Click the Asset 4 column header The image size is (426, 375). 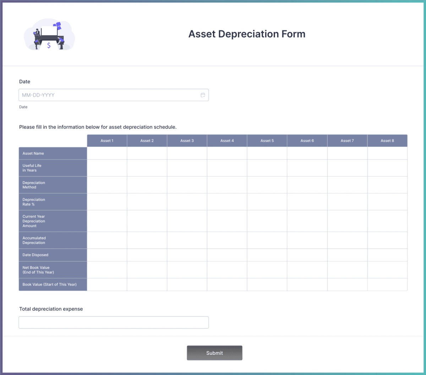click(227, 141)
